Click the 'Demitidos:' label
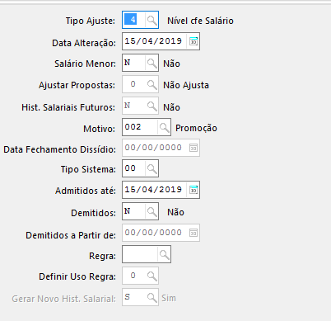 pos(93,213)
